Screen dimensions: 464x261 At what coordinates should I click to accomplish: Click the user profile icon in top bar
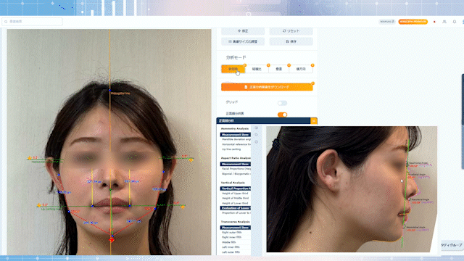(444, 22)
